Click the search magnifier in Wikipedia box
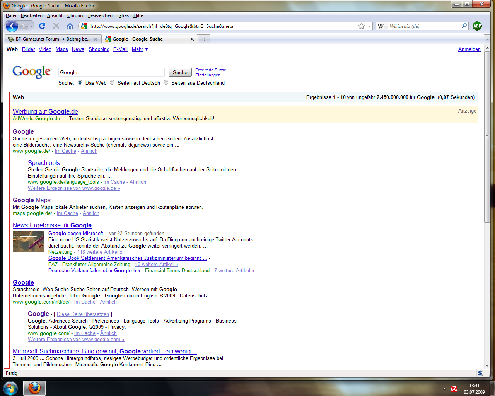495x396 pixels. click(464, 26)
